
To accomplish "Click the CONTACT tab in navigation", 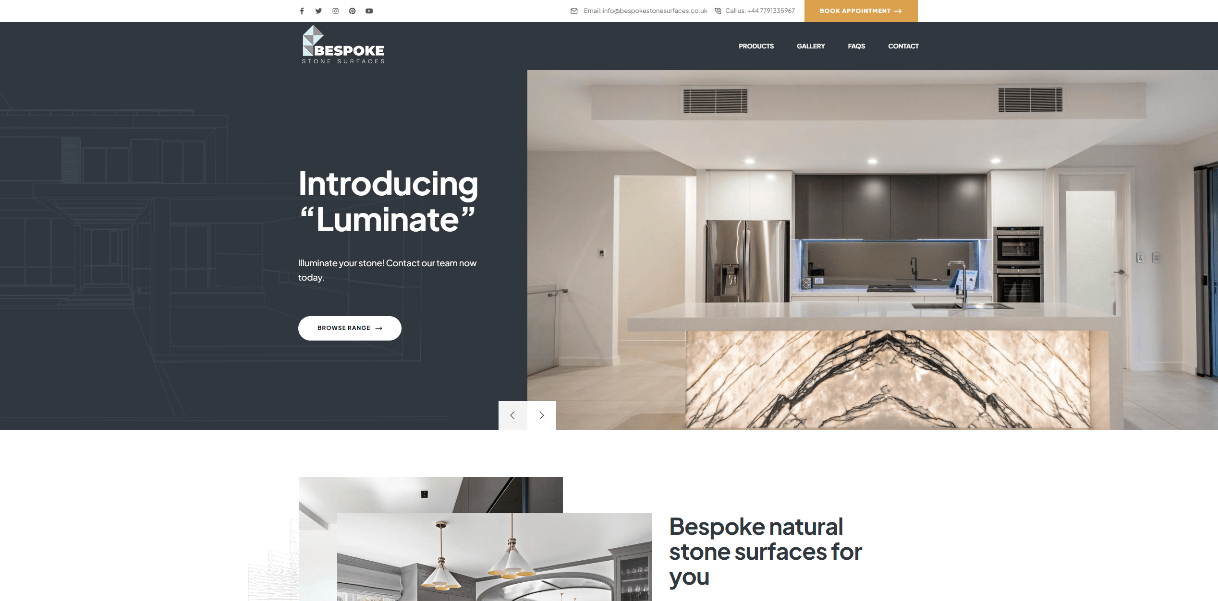I will pyautogui.click(x=903, y=46).
